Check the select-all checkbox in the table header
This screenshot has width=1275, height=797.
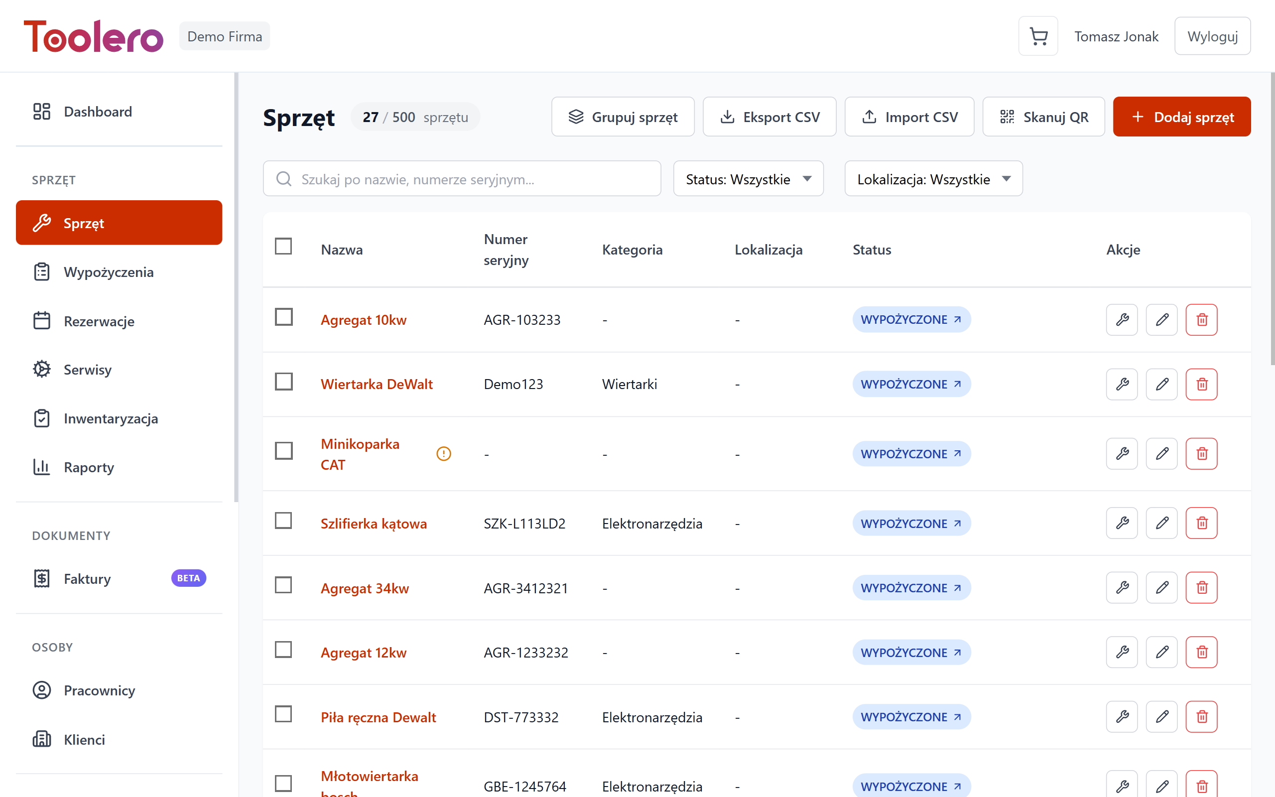point(283,246)
